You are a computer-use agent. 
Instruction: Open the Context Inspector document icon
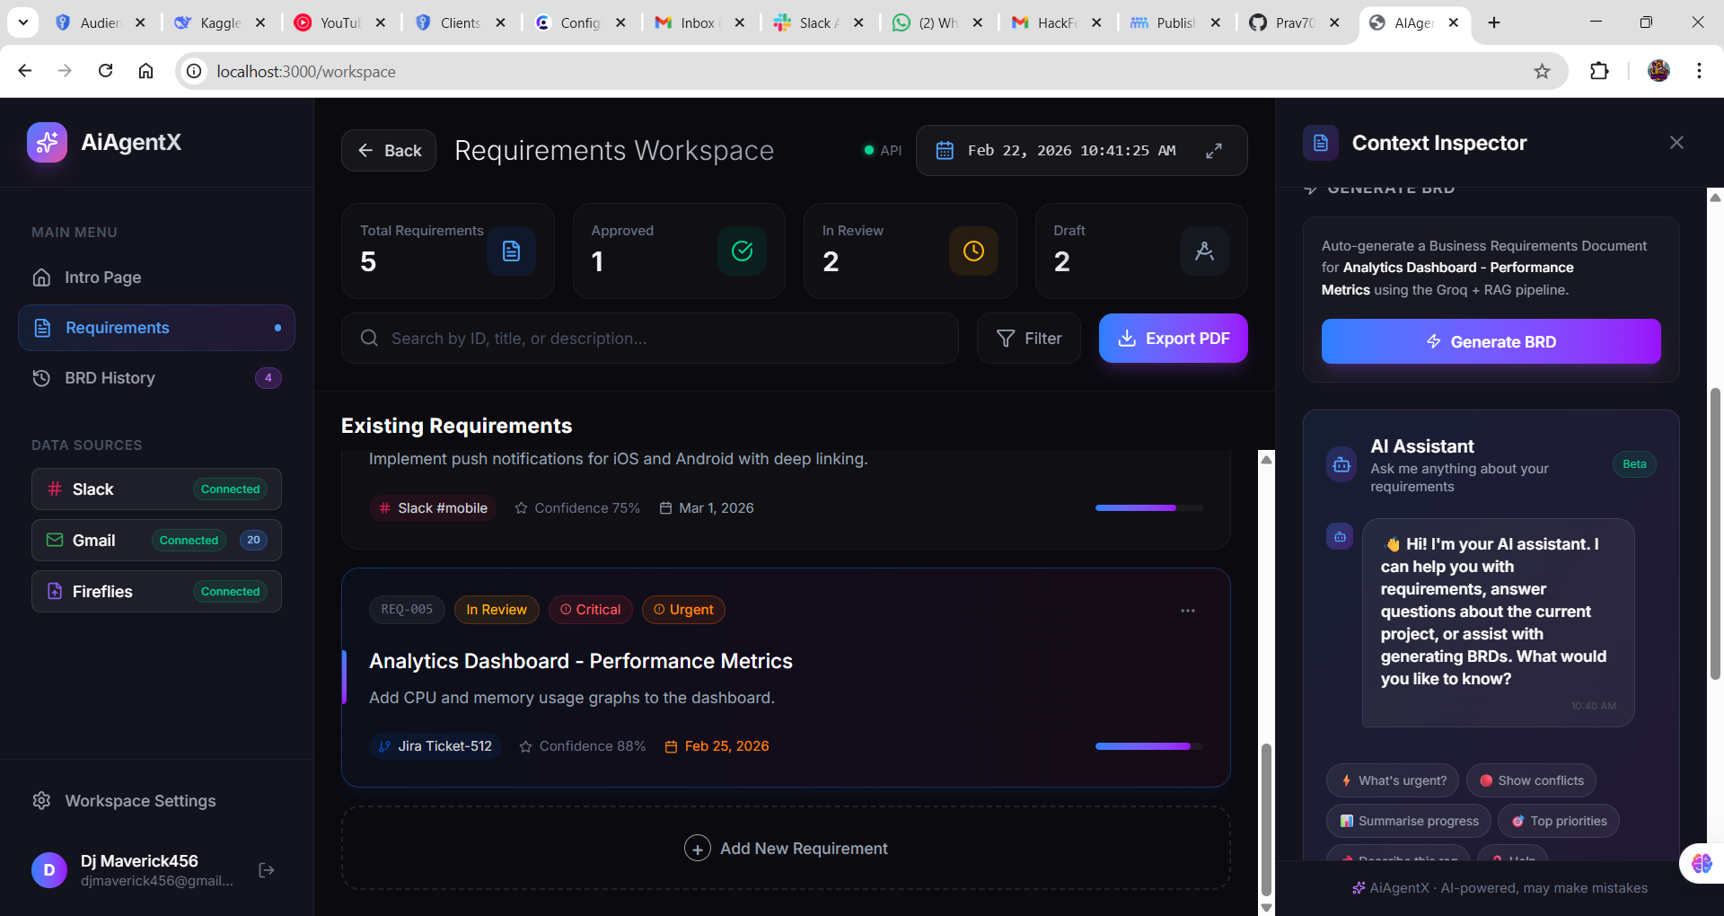pyautogui.click(x=1320, y=142)
